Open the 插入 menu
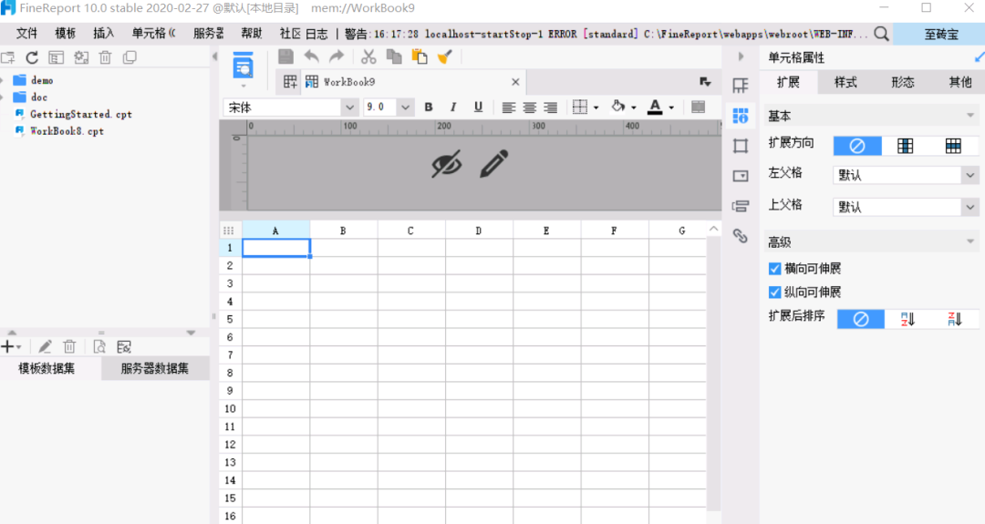The height and width of the screenshot is (524, 985). (x=104, y=34)
